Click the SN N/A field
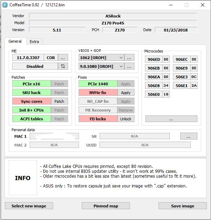The image size is (211, 220). click(134, 136)
